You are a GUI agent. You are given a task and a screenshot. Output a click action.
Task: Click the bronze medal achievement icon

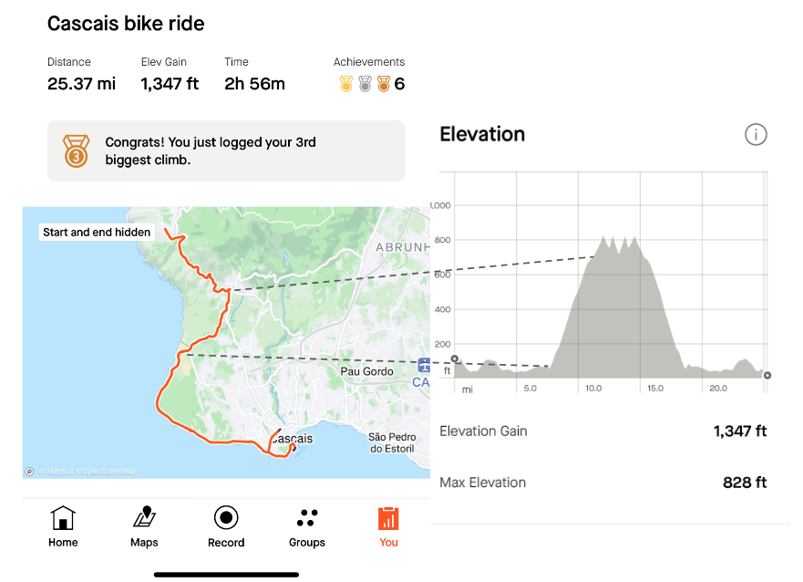[384, 84]
